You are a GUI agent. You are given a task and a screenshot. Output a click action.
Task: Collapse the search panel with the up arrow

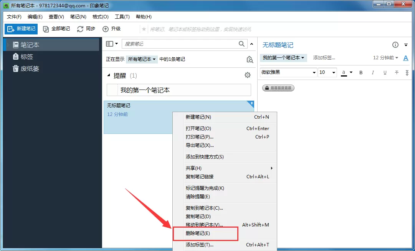[252, 44]
